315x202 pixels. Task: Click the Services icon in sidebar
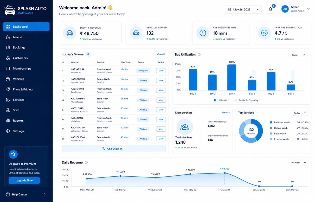8,100
